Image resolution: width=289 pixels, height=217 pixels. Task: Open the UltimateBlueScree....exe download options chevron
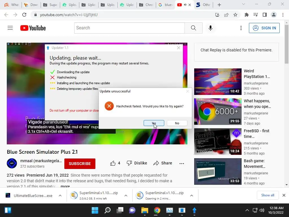pyautogui.click(x=60, y=196)
